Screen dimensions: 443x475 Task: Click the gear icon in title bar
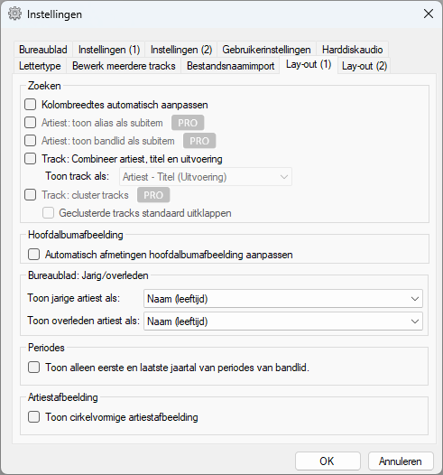coord(14,14)
